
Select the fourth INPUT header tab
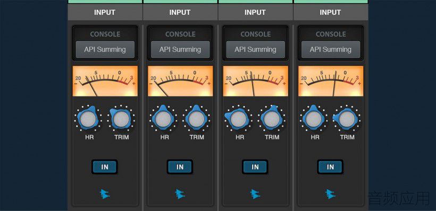[x=331, y=13]
